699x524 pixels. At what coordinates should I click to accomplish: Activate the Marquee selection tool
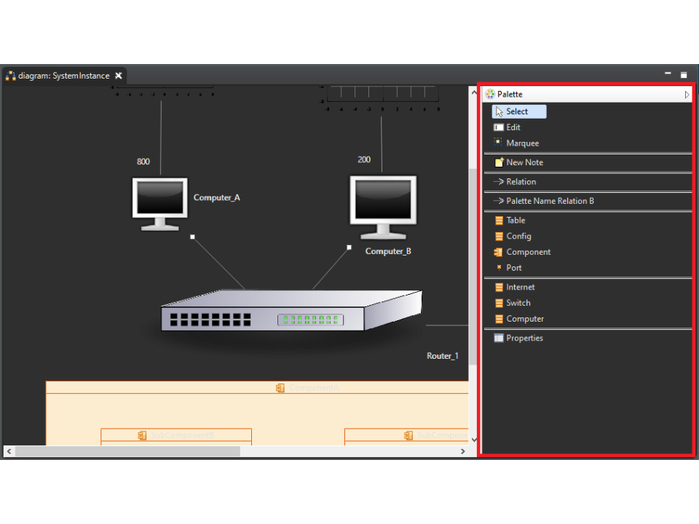click(522, 143)
